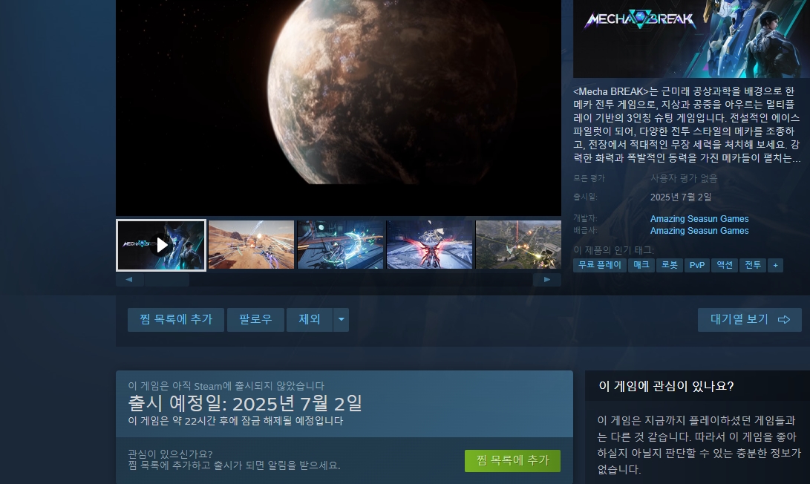Viewport: 810px width, 484px height.
Task: Select the 액션 tag
Action: pos(724,265)
